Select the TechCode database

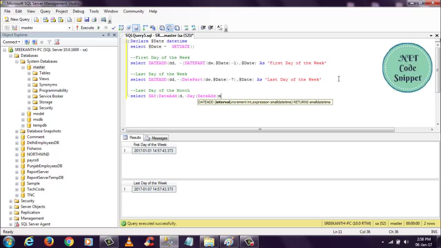click(x=35, y=189)
